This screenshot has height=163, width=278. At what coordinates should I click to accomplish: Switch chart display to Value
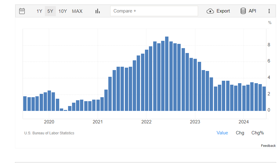[x=222, y=133]
